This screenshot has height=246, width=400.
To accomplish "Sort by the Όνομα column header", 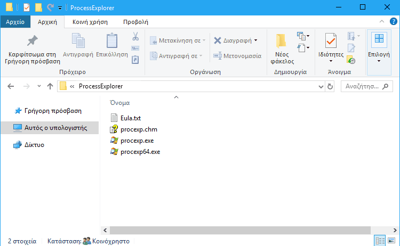I will [119, 103].
